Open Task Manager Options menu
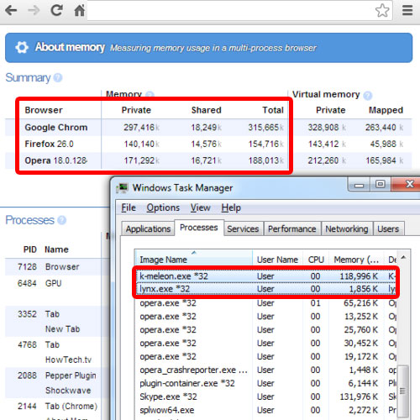 coord(163,207)
